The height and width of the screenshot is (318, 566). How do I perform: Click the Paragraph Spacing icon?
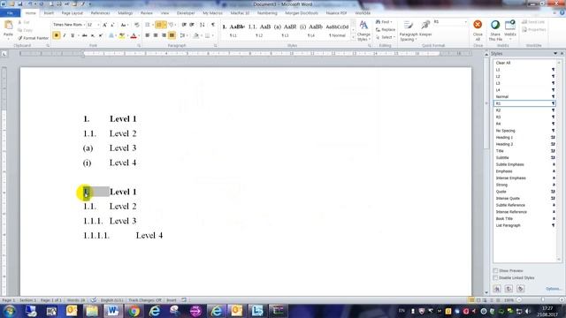click(409, 26)
